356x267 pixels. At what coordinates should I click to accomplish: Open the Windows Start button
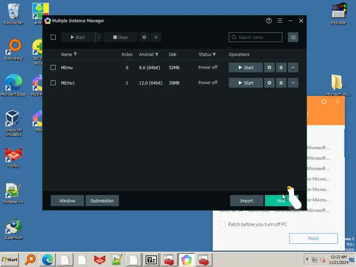pyautogui.click(x=9, y=259)
